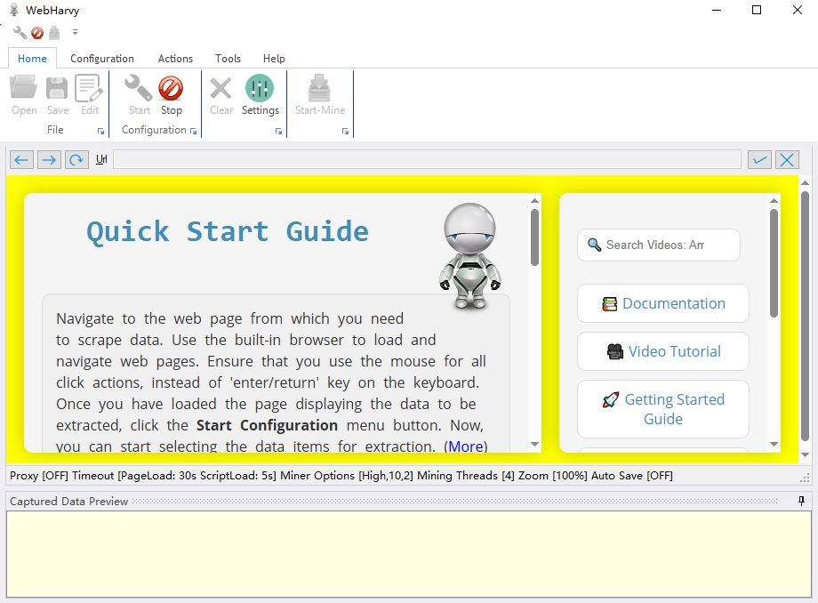Confirm URL with blue checkmark button
Viewport: 818px width, 603px height.
[x=759, y=159]
